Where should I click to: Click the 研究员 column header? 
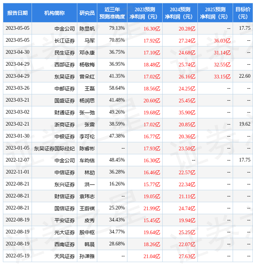(87, 13)
